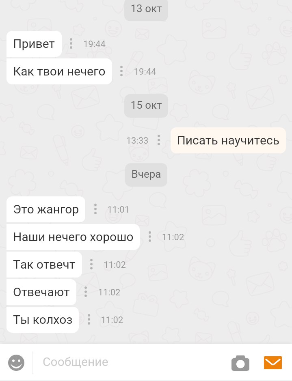Tap the camera attach photo icon
Image resolution: width=292 pixels, height=381 pixels.
pos(240,363)
